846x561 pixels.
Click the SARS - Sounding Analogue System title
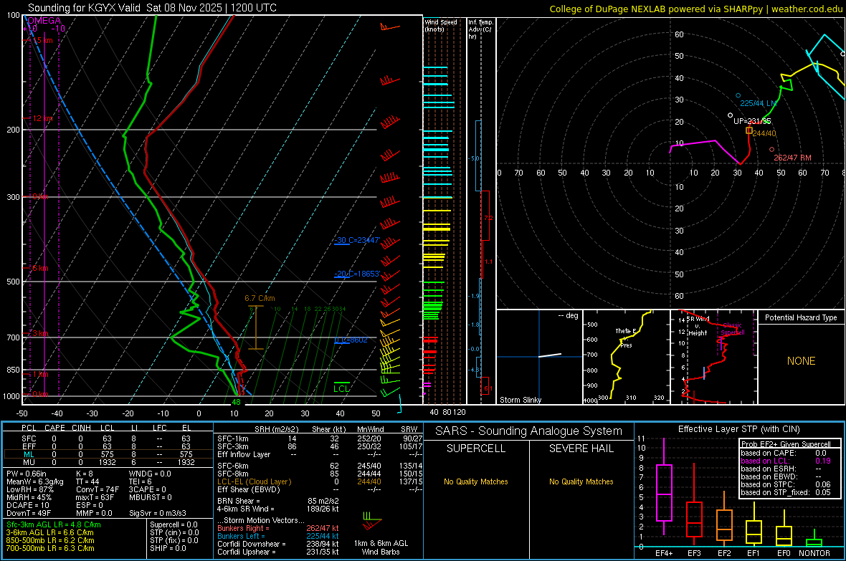pos(528,431)
